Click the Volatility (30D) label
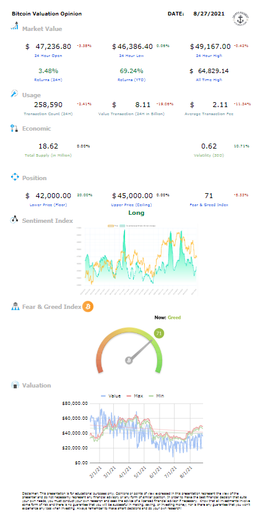Image resolution: width=268 pixels, height=520 pixels. tap(209, 155)
